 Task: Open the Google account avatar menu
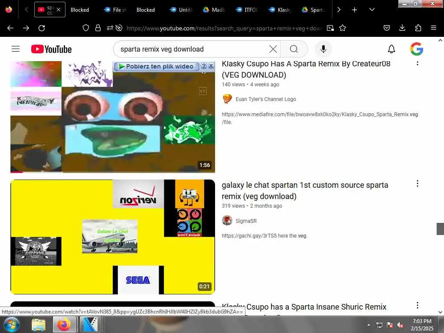(x=417, y=49)
